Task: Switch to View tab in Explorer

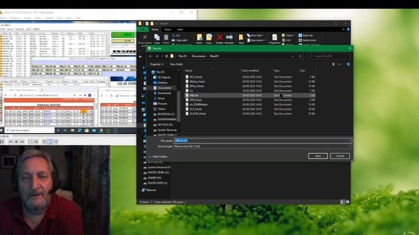Action: point(180,29)
